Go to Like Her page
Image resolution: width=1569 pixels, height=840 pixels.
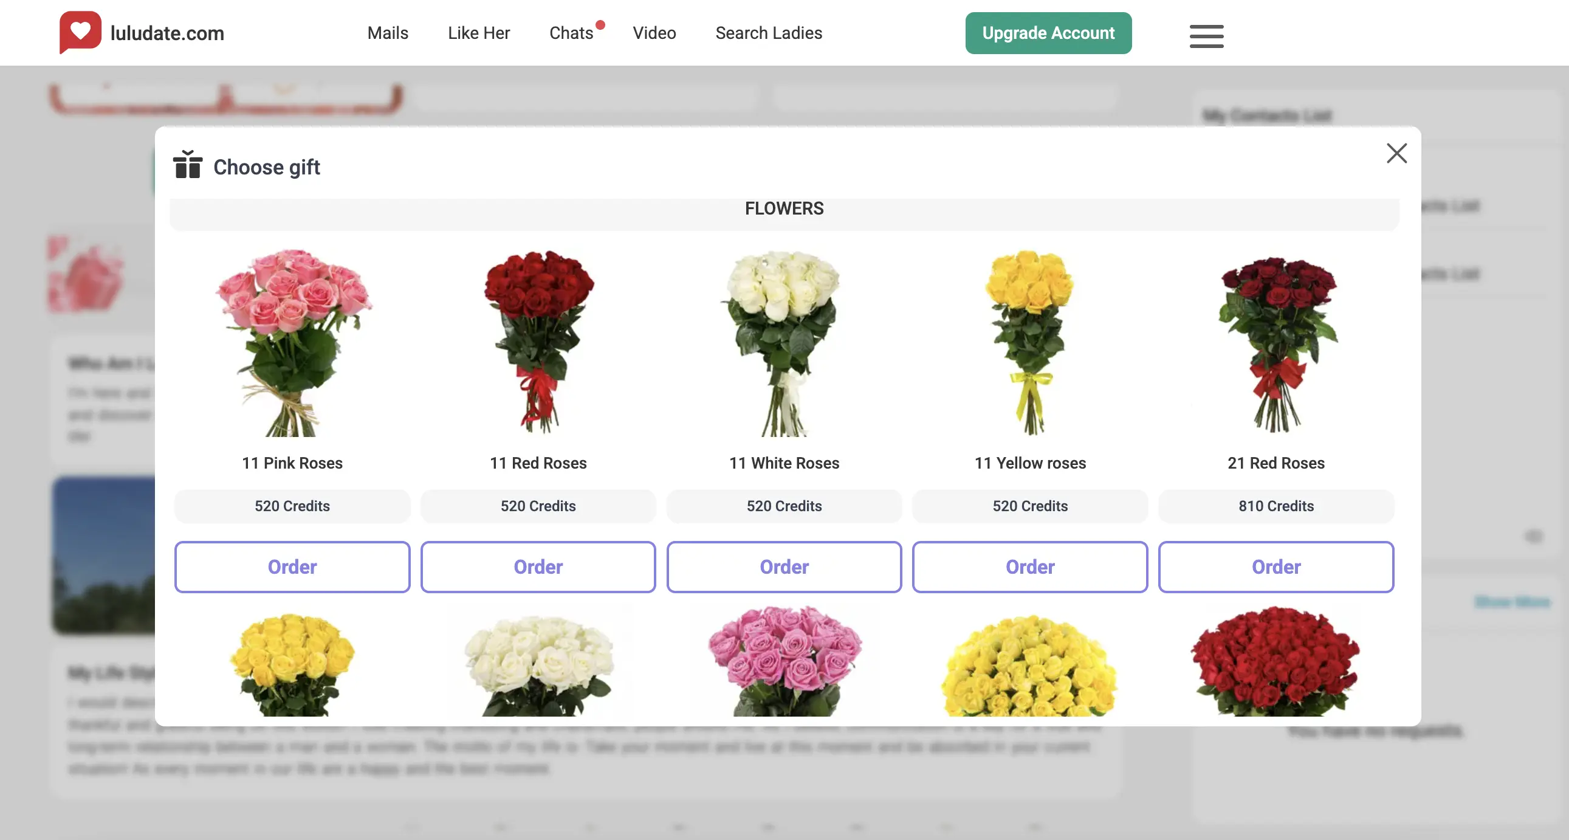(x=478, y=33)
